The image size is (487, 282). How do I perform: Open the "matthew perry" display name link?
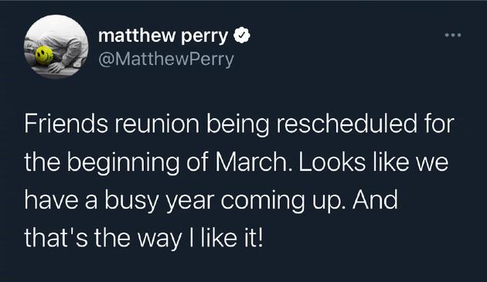click(x=163, y=36)
